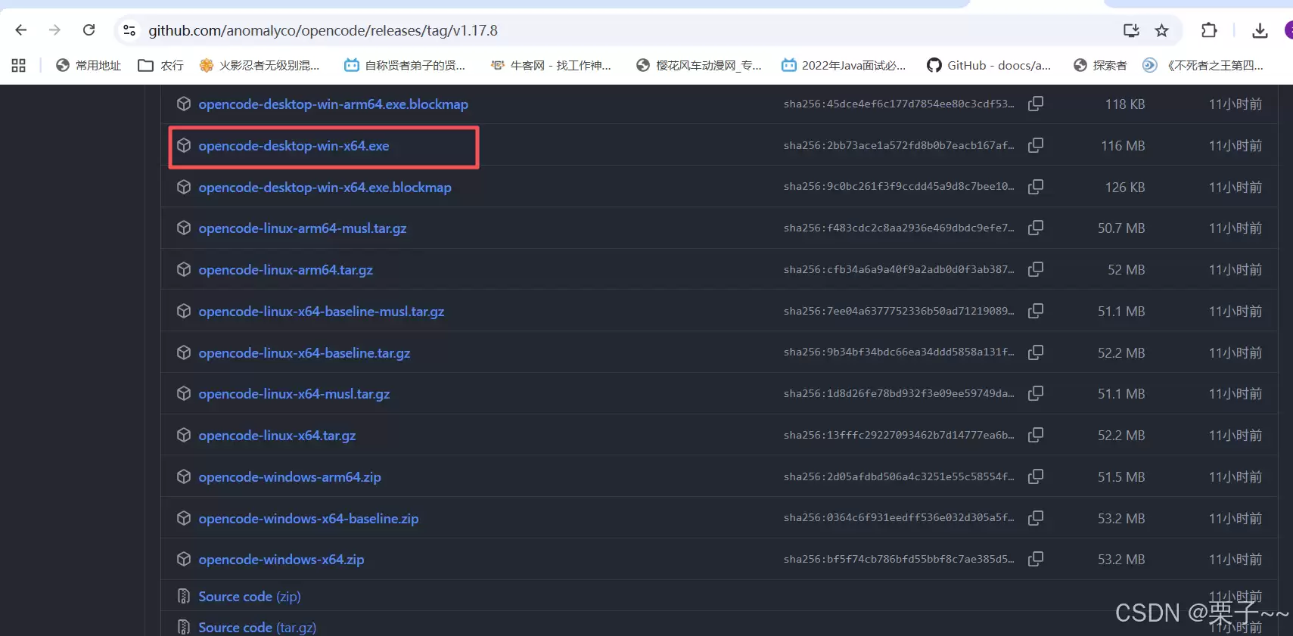Download opencode-linux-x64-baseline-musl.tar.gz
The height and width of the screenshot is (636, 1293).
[x=322, y=312]
